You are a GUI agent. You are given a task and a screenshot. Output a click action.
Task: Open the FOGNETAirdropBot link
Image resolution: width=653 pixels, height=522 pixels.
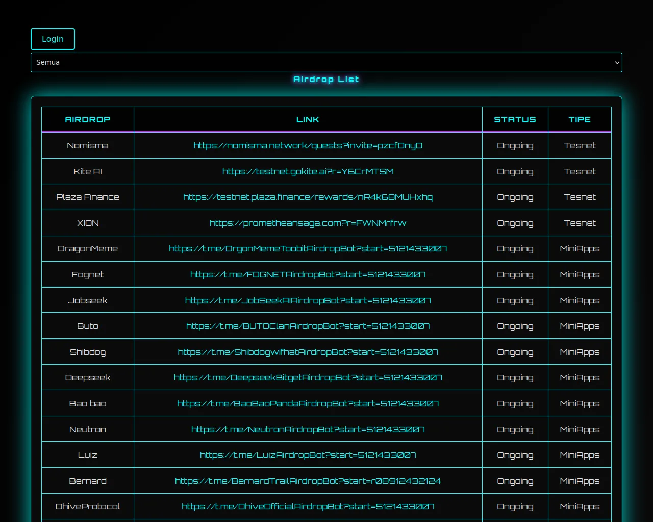(x=308, y=275)
